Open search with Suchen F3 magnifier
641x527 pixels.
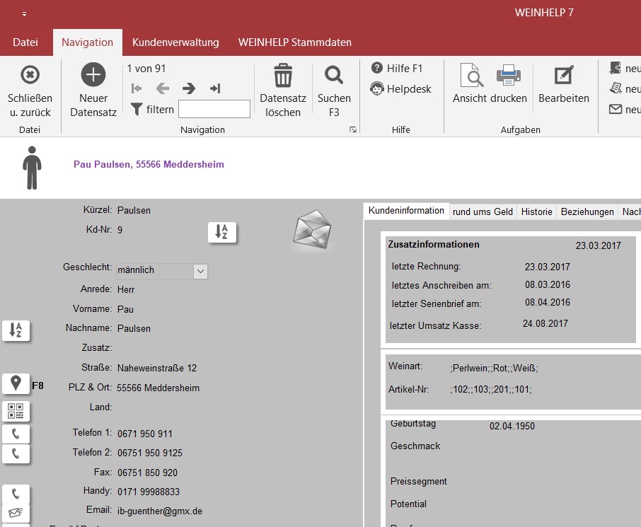point(334,75)
